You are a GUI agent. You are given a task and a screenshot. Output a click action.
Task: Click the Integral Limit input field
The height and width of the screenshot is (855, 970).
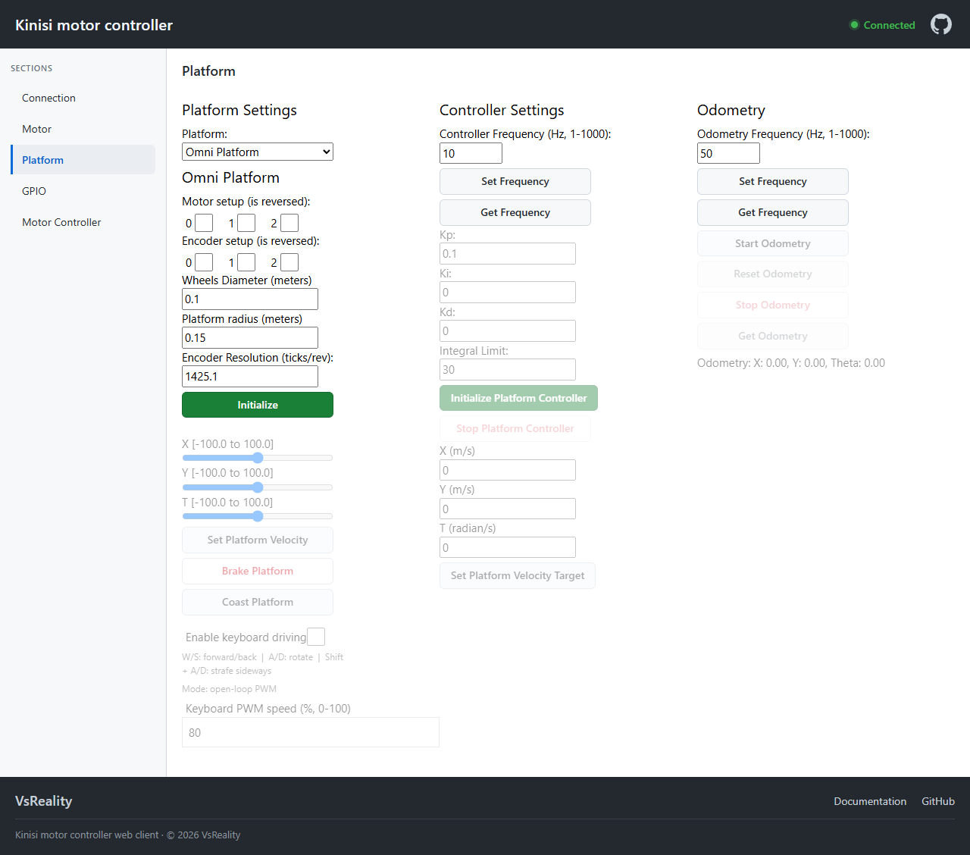pos(508,370)
